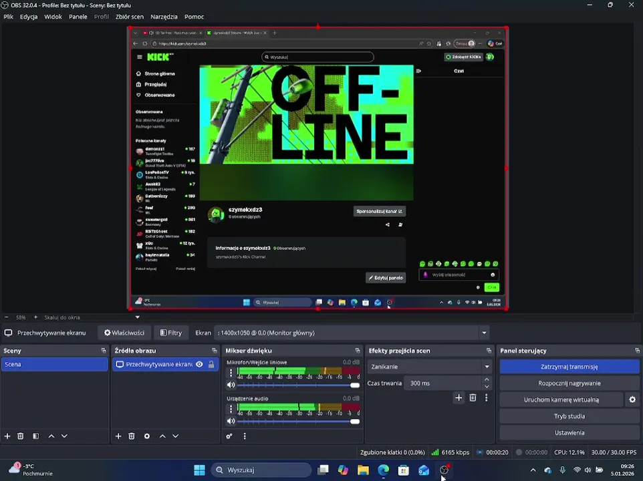This screenshot has height=481, width=643.
Task: Open source properties gear in Źródła obrazu
Action: [147, 436]
